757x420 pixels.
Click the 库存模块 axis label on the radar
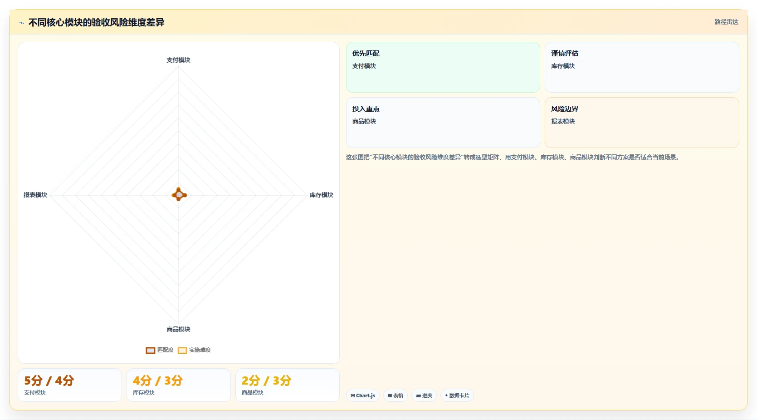(x=322, y=195)
